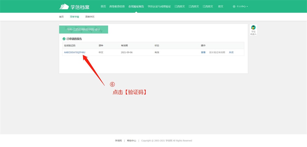The height and width of the screenshot is (147, 307).
Task: Click 延长验证有效期 to extend validity
Action: [x=217, y=52]
